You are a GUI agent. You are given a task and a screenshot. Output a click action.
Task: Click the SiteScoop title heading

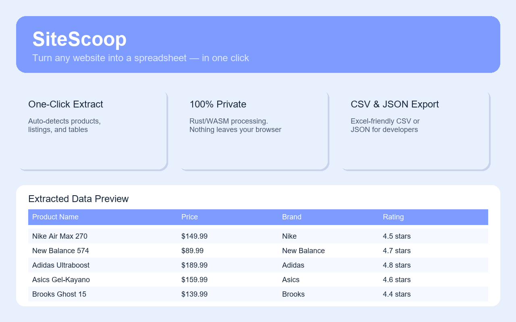pyautogui.click(x=79, y=39)
